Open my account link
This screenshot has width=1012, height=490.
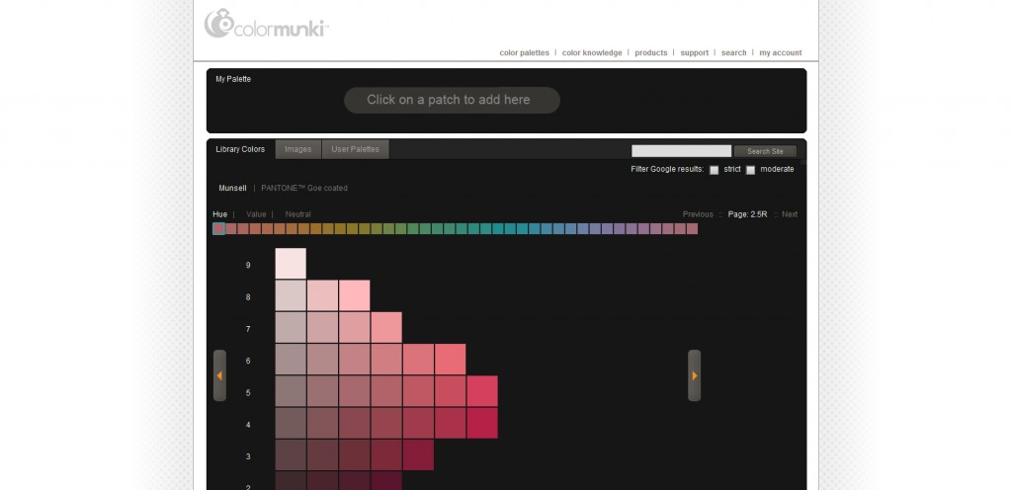click(x=781, y=53)
